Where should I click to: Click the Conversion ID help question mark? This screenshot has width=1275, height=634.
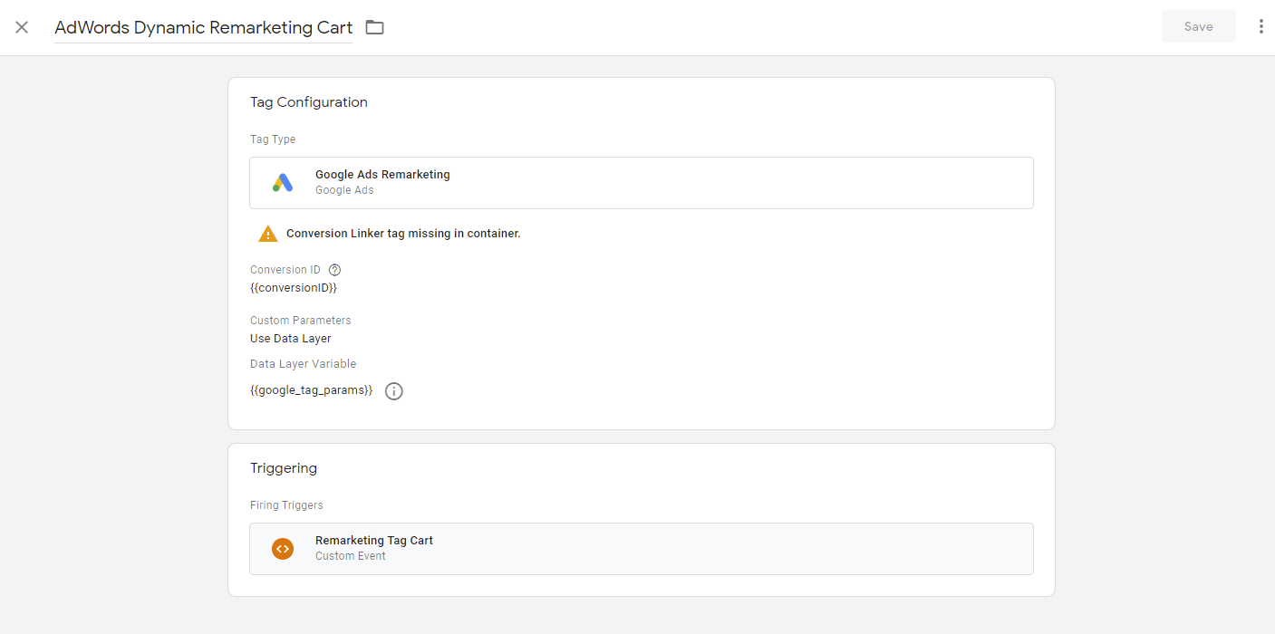(x=334, y=270)
